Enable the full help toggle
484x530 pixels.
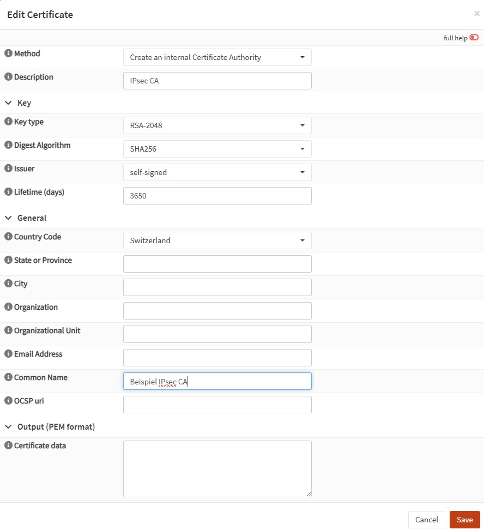474,38
